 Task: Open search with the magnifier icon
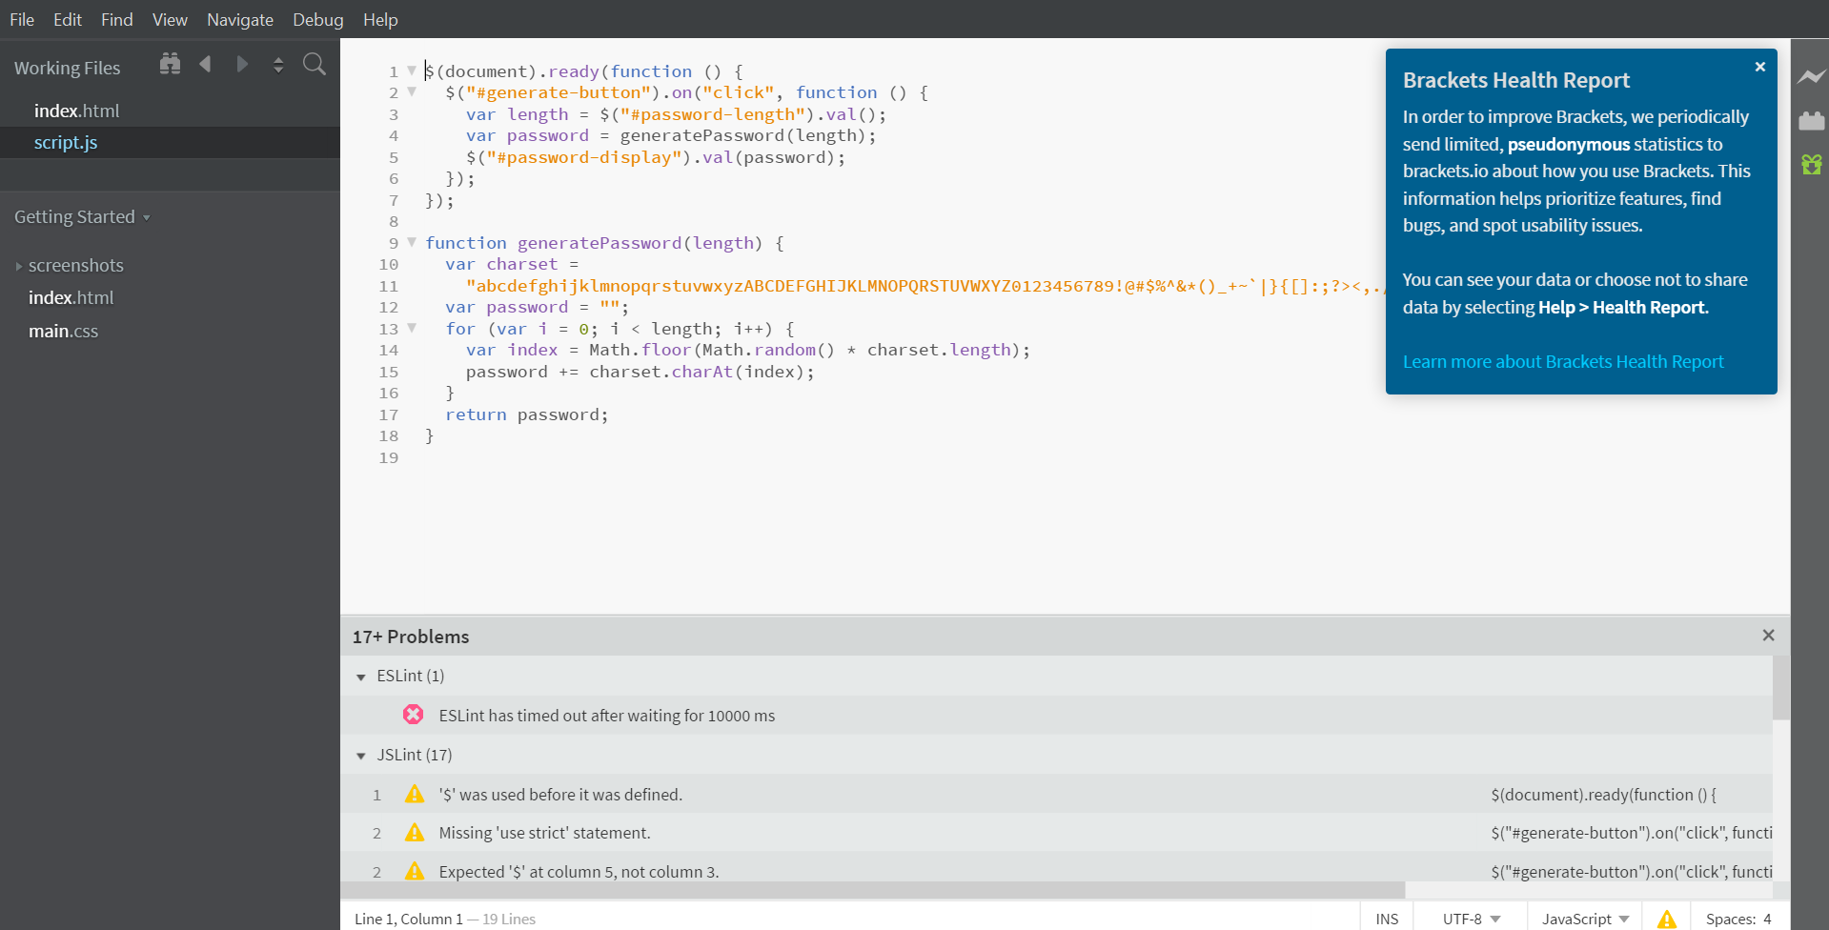tap(315, 64)
